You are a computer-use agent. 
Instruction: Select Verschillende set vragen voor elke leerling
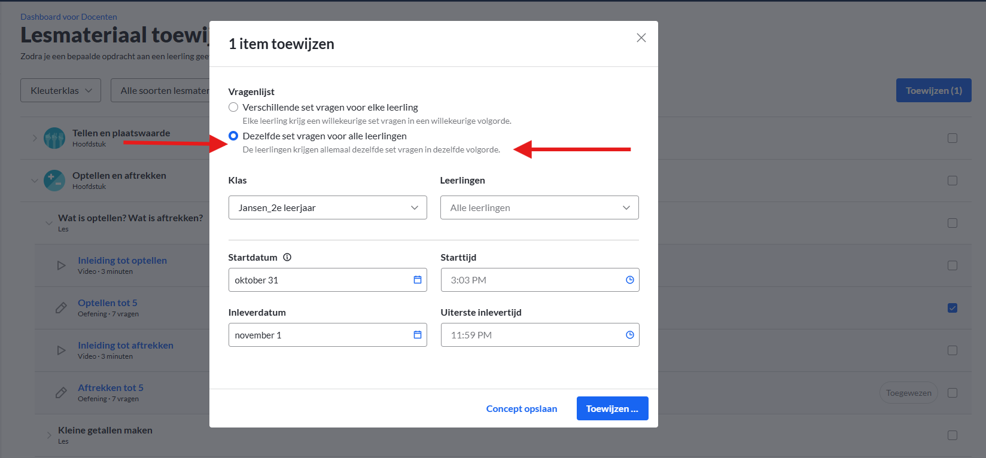click(233, 107)
